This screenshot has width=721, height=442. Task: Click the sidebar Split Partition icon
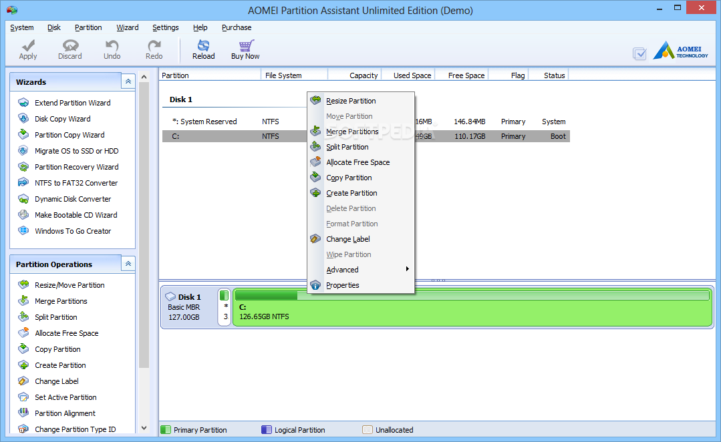pos(23,317)
